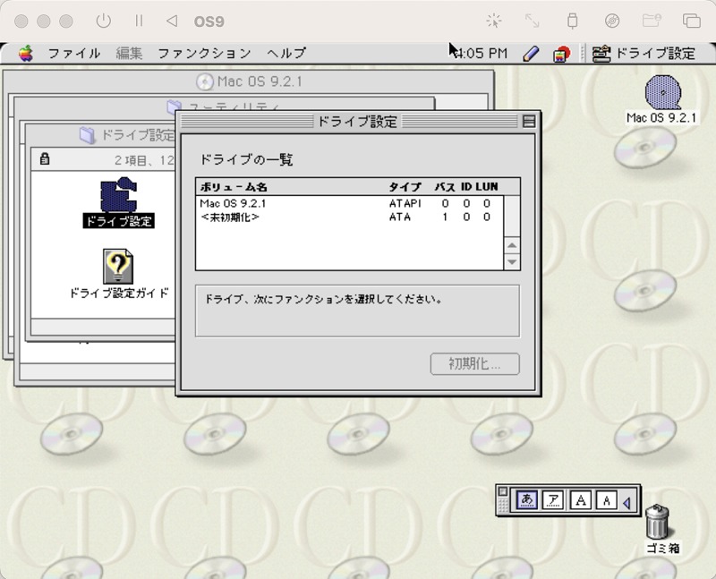Viewport: 716px width, 579px height.
Task: Click the shared folder icon in emulator toolbar
Action: click(652, 21)
